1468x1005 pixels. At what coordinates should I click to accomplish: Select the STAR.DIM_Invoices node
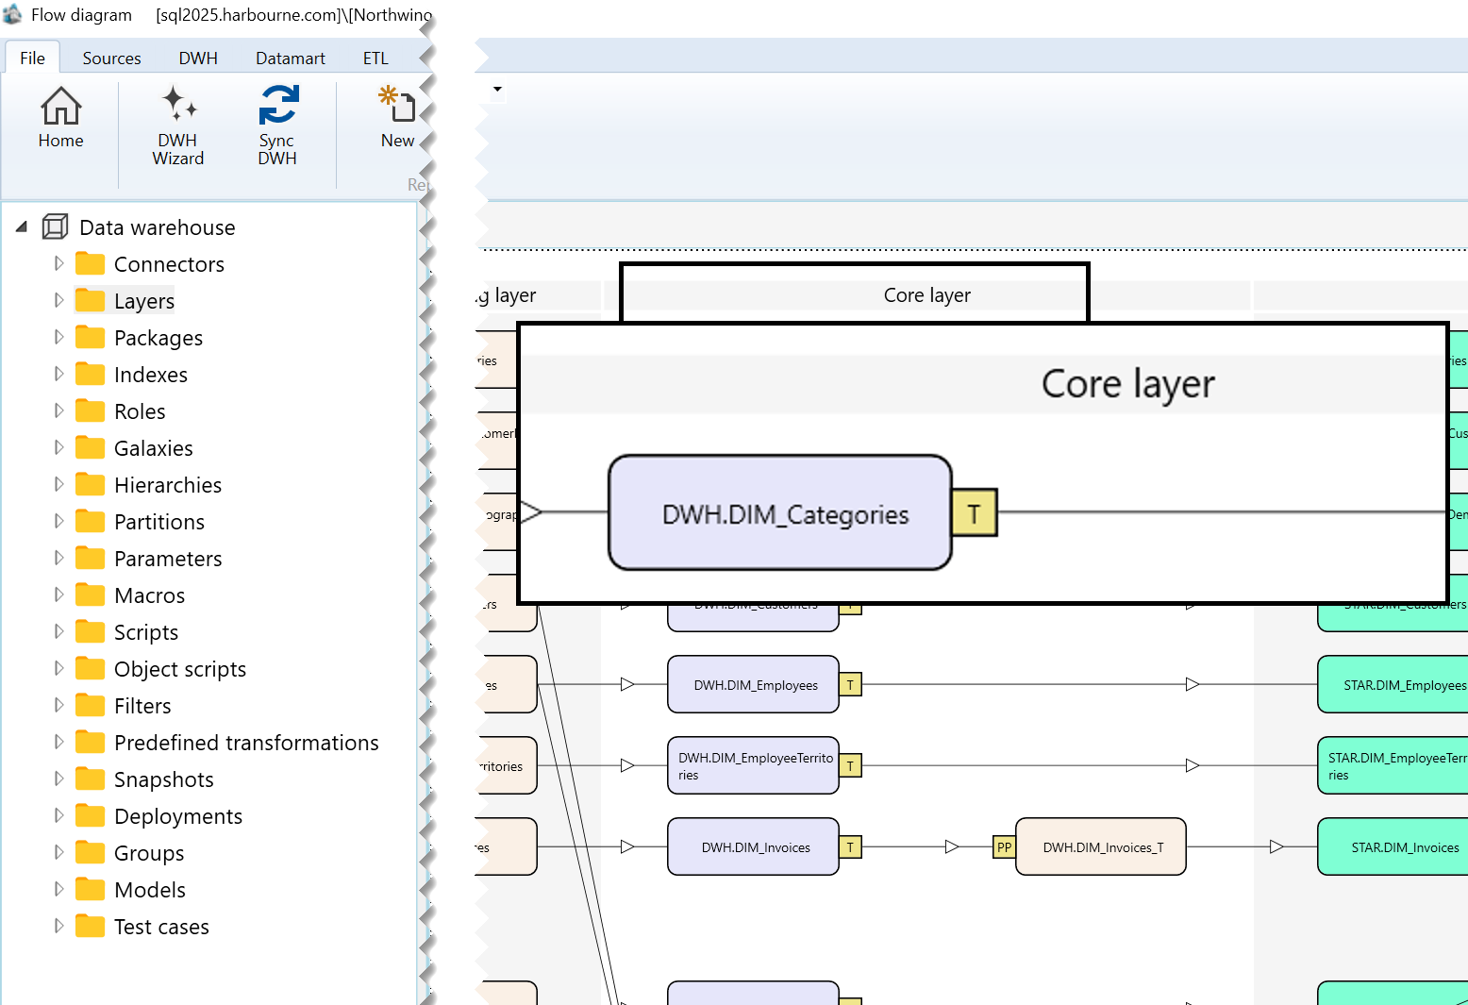[x=1393, y=847]
